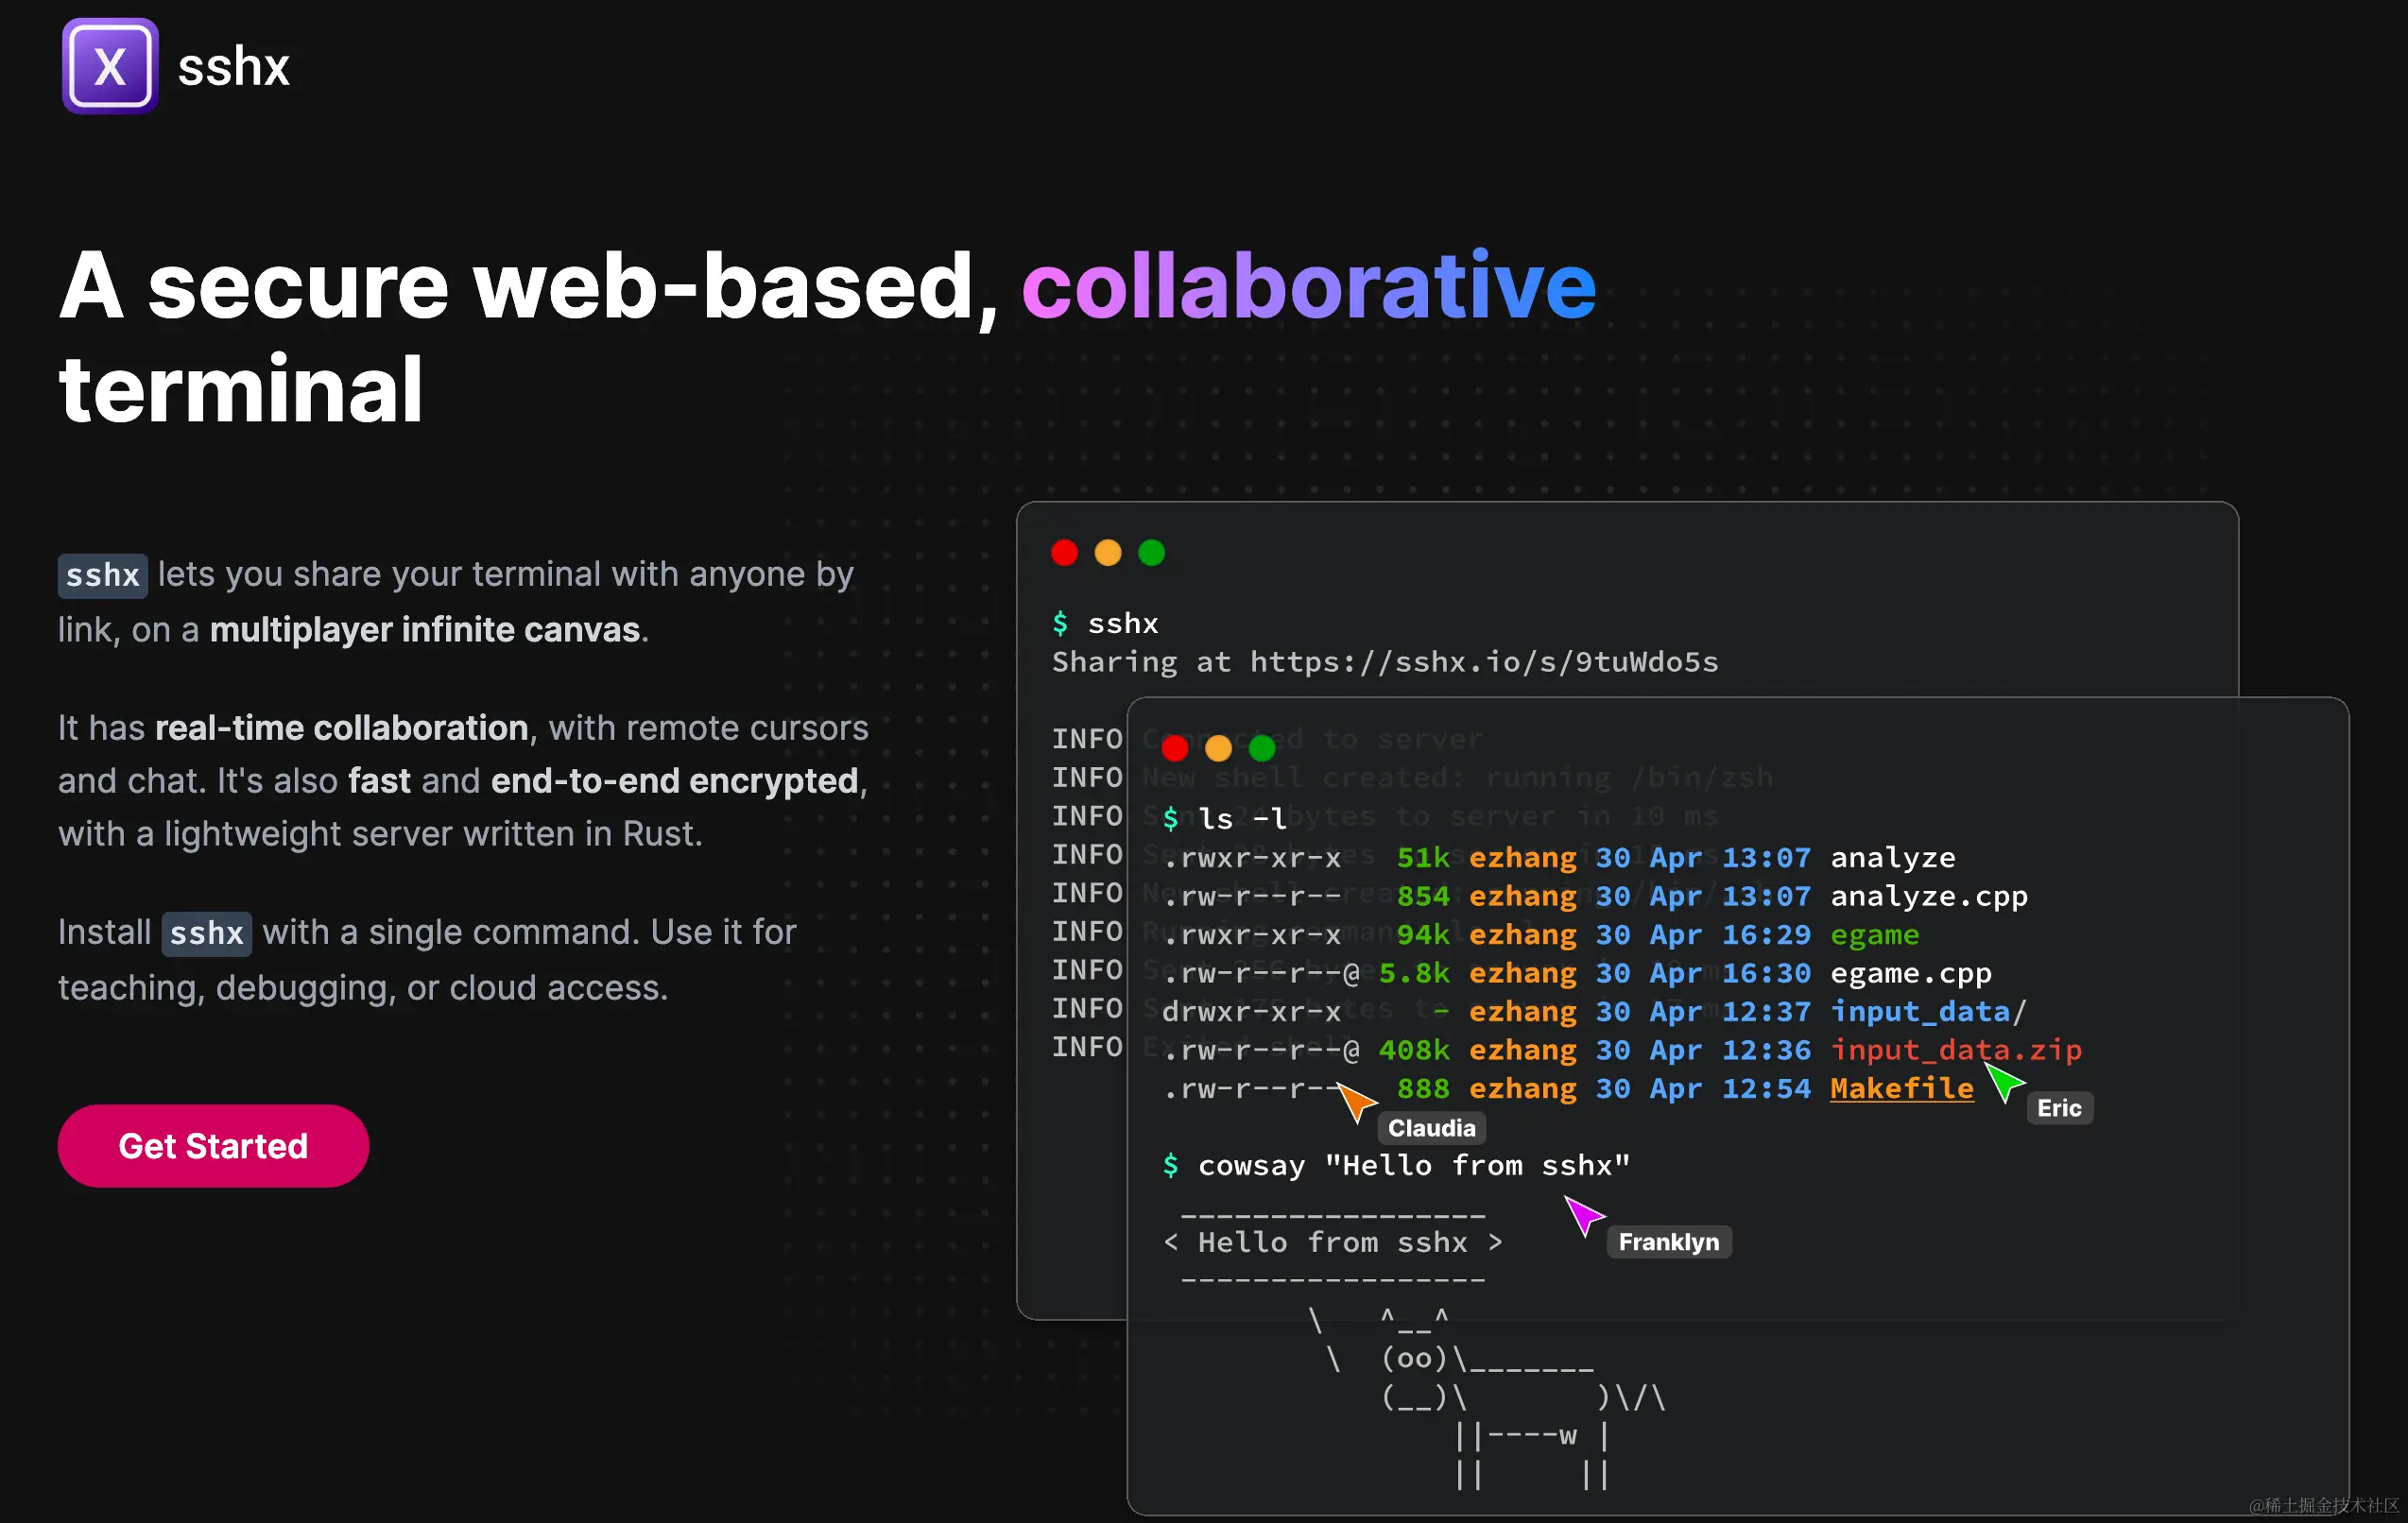The image size is (2408, 1523).
Task: Click the sshx brand name in header
Action: click(233, 68)
